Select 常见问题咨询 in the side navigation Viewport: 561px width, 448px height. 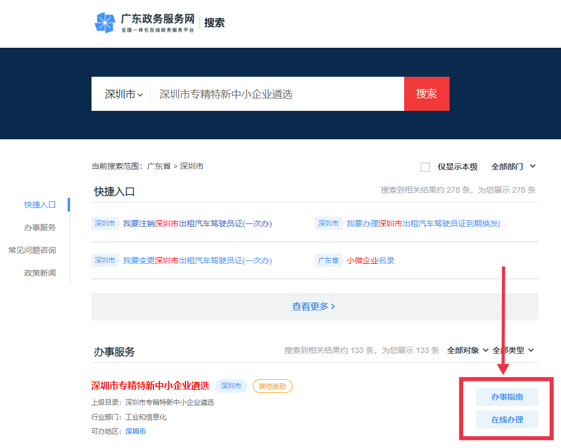point(32,250)
